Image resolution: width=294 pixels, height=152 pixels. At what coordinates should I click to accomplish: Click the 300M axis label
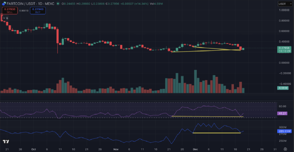point(283,127)
